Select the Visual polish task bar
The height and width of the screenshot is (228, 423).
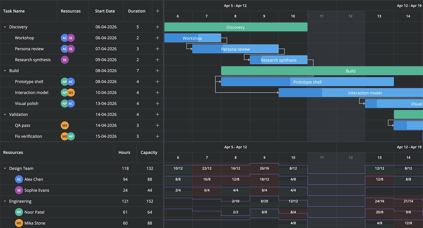pos(394,104)
